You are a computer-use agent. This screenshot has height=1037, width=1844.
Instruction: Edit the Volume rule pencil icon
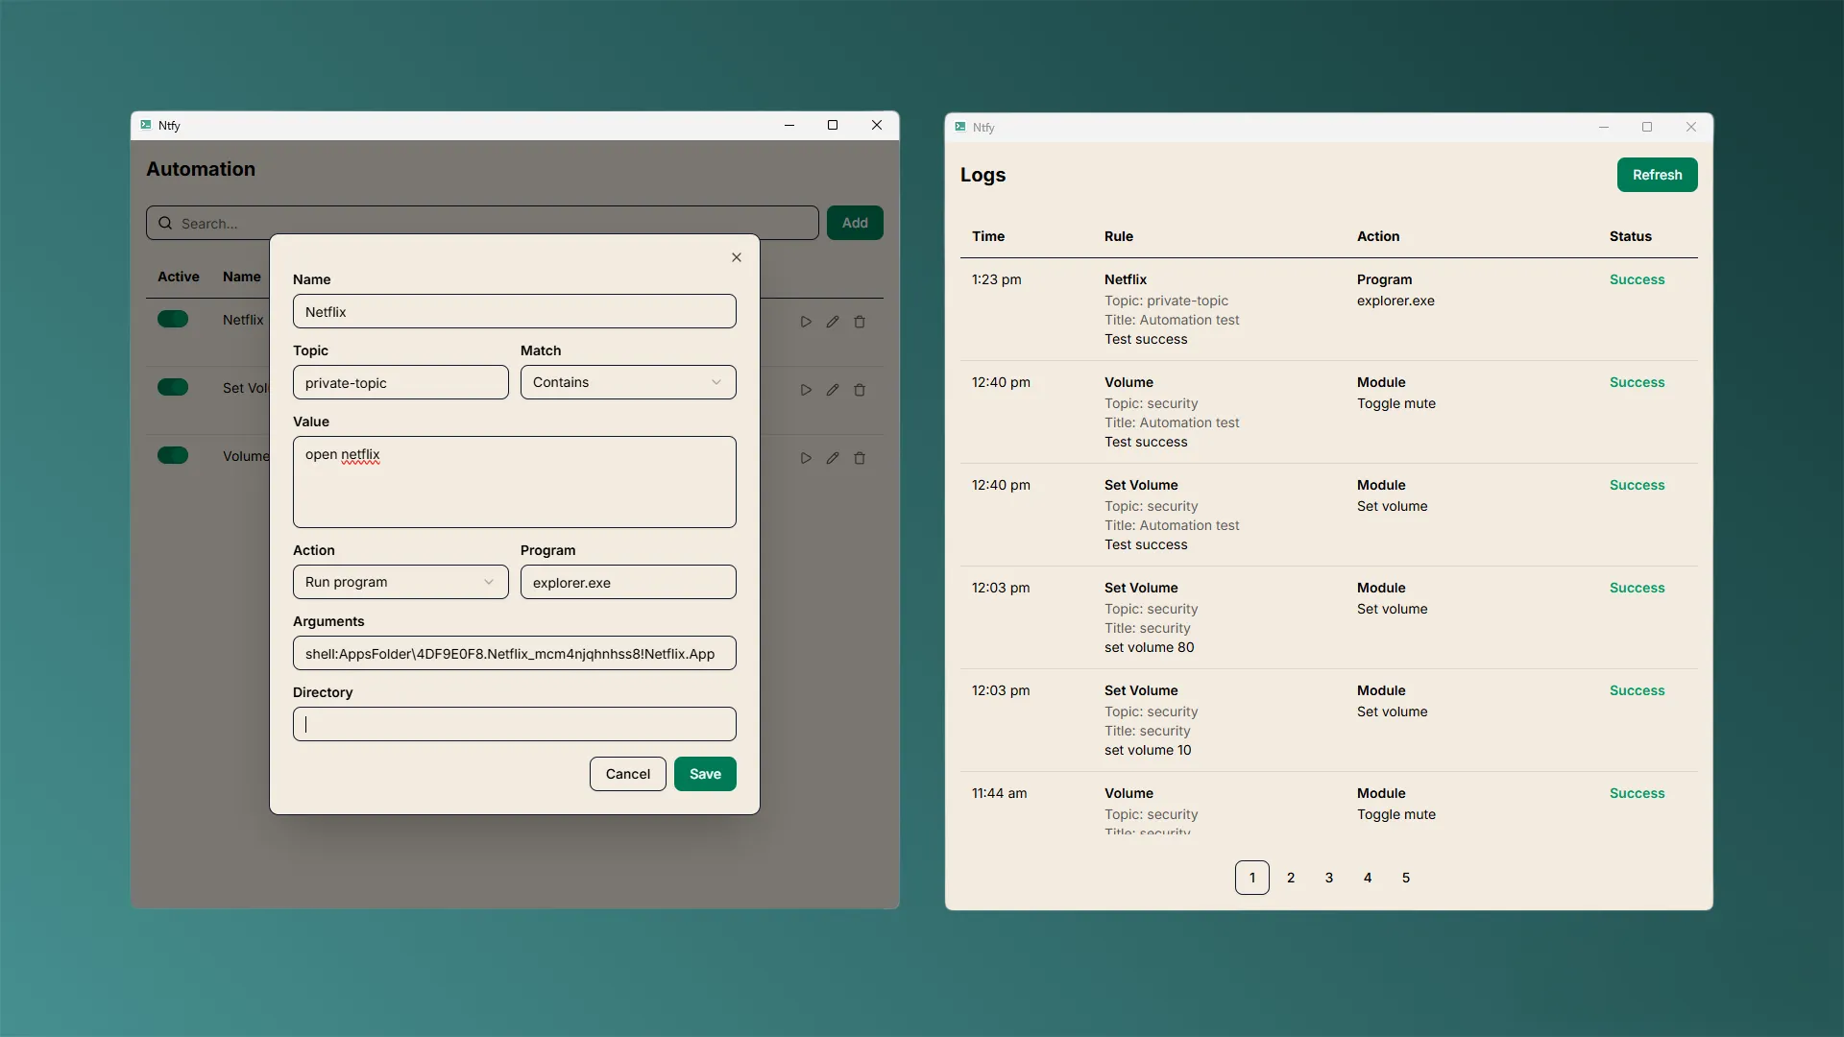(833, 458)
